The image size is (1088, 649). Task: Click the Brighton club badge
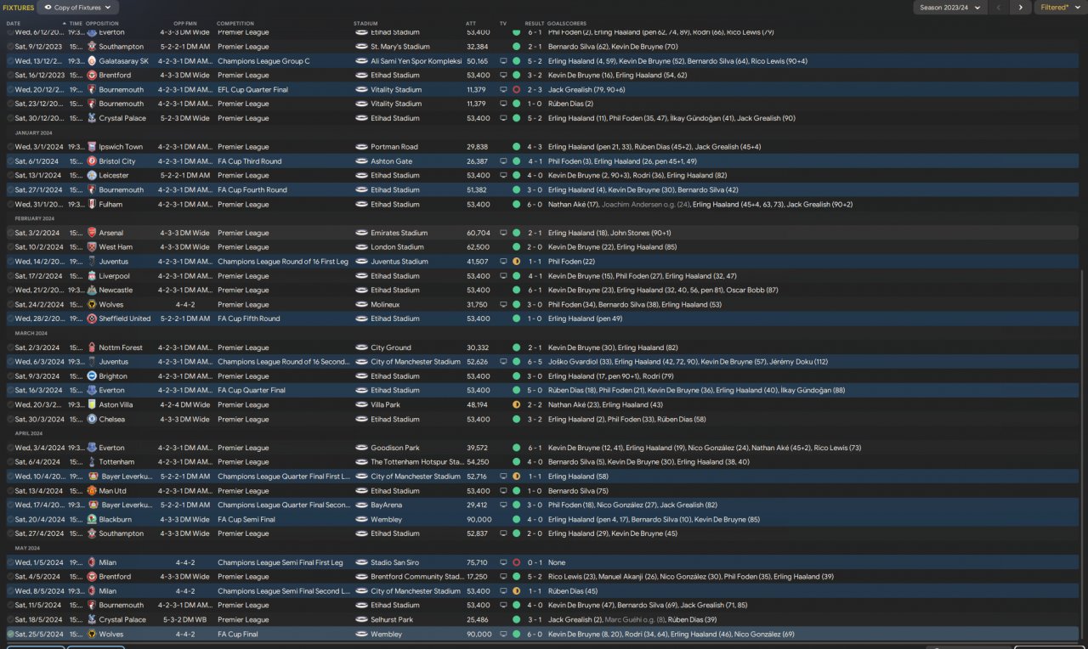click(92, 376)
